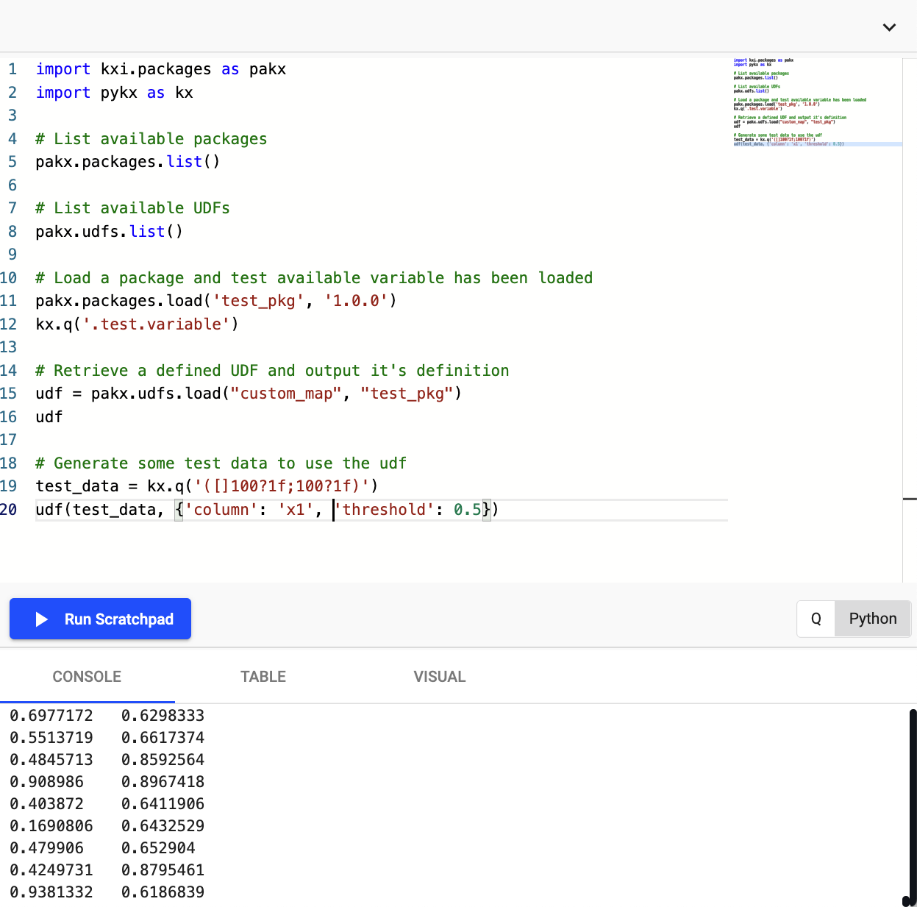Viewport: 917px width, 907px height.
Task: Click the '1.0.0' version string
Action: (356, 301)
